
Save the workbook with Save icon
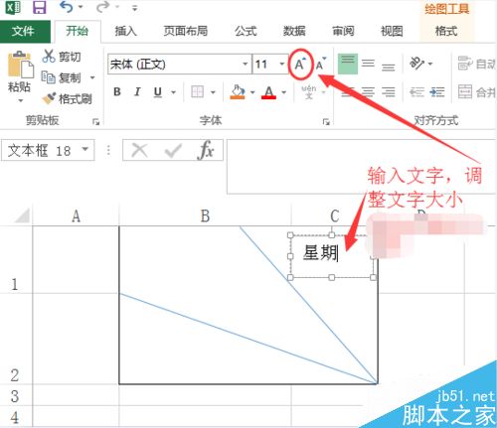click(x=40, y=7)
